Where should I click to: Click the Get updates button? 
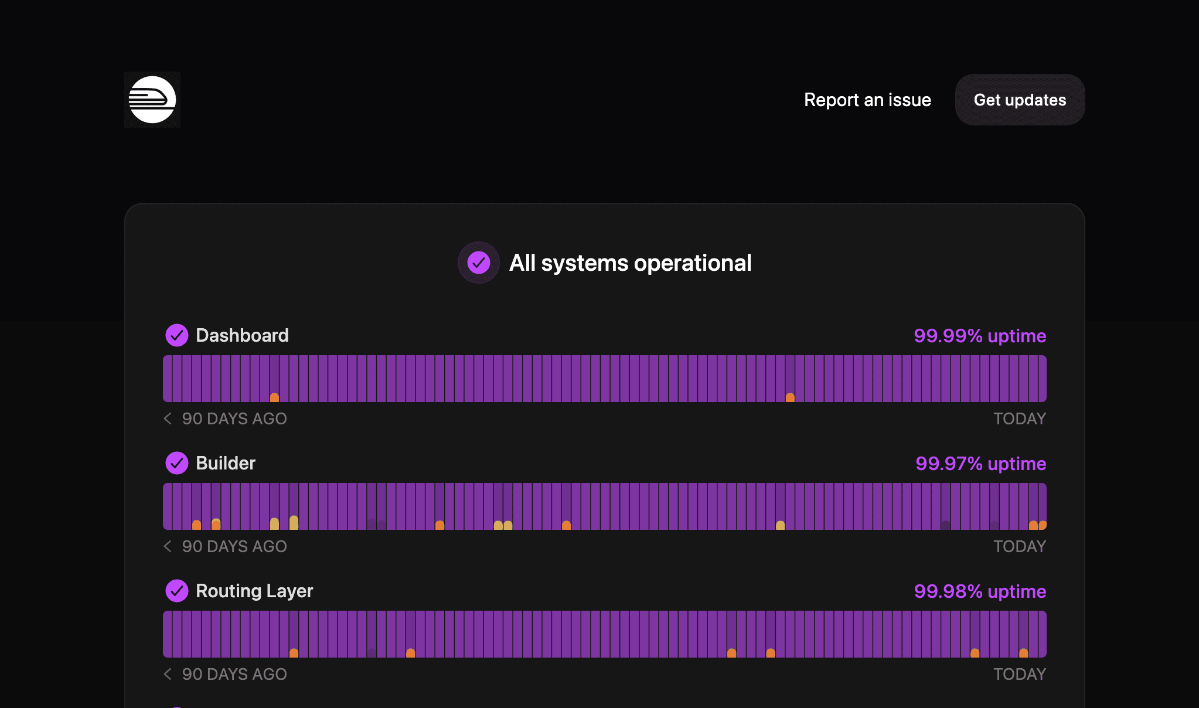coord(1020,100)
